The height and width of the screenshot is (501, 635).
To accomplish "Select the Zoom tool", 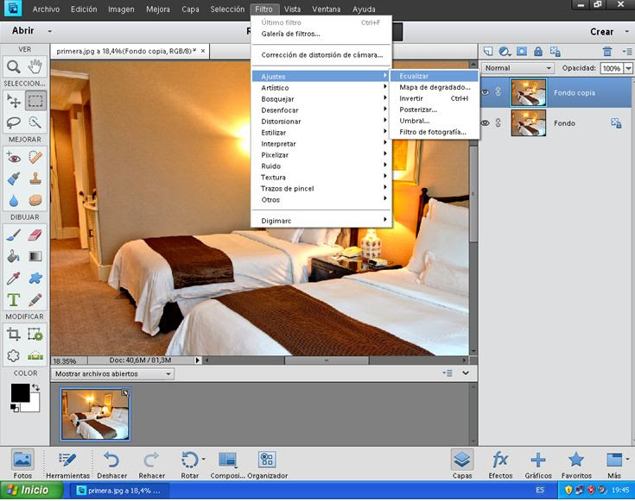I will [x=14, y=66].
